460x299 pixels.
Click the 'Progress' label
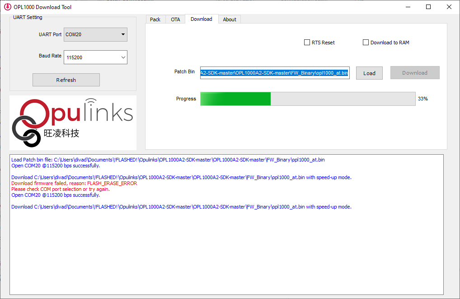pos(186,99)
